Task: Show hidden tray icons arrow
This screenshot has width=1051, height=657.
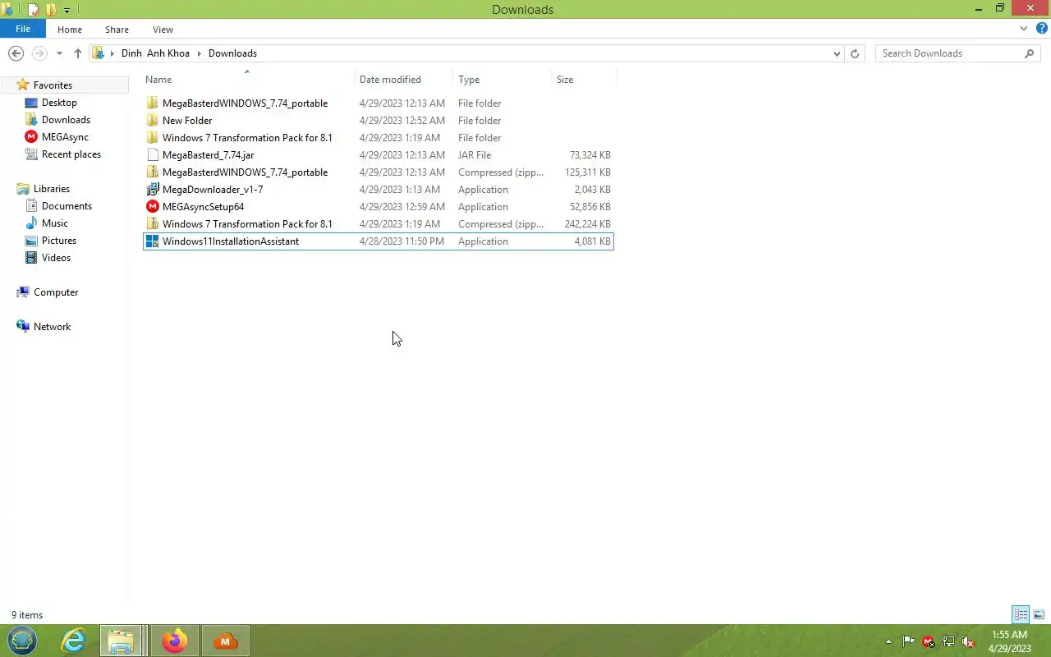Action: (x=888, y=641)
